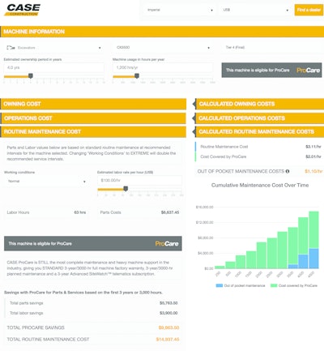Image resolution: width=324 pixels, height=351 pixels.
Task: Open the CX300D model dropdown
Action: (162, 48)
